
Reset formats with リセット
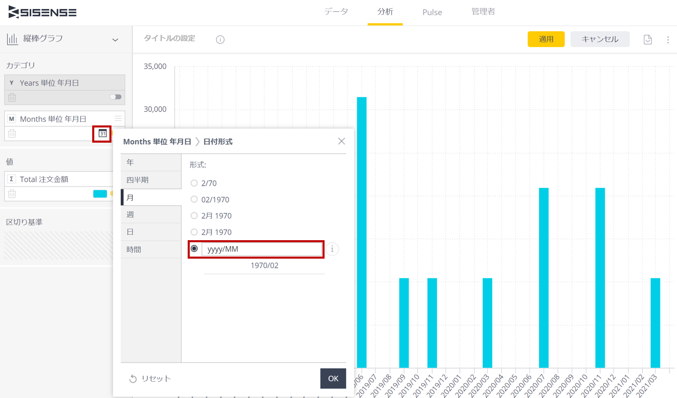(150, 379)
